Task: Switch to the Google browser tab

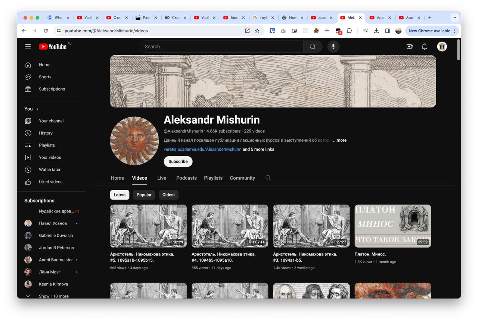Action: point(263,18)
